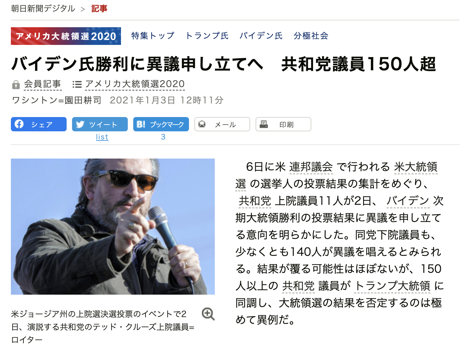Open the 分極社会 section
The image size is (467, 345).
pyautogui.click(x=311, y=36)
